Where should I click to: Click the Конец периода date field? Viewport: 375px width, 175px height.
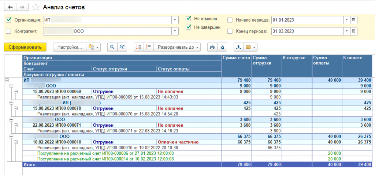tap(307, 31)
